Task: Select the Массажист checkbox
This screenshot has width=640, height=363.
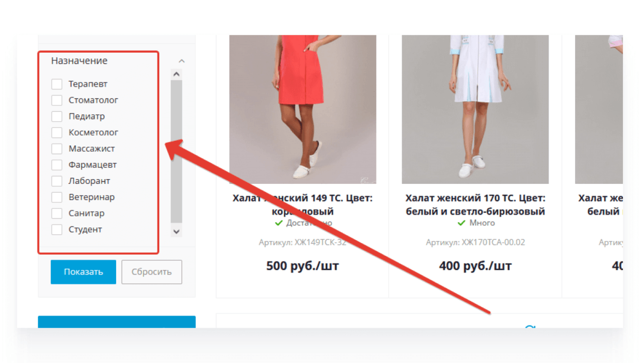Action: tap(57, 149)
